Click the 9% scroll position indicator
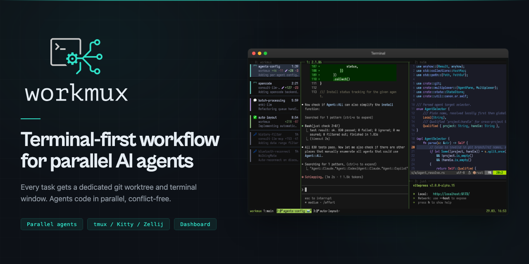The height and width of the screenshot is (264, 529). coord(489,172)
